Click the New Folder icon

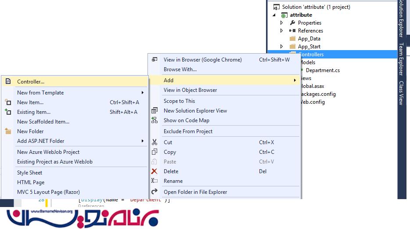pyautogui.click(x=8, y=131)
